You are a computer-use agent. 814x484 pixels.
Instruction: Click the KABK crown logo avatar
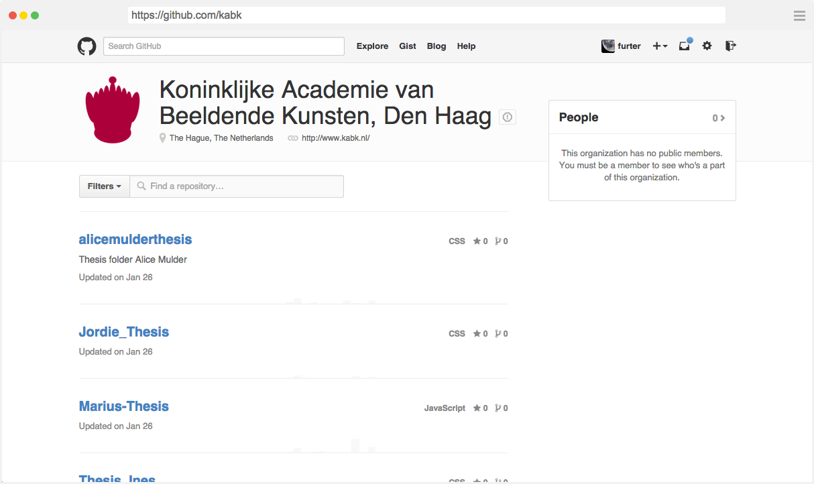(112, 110)
